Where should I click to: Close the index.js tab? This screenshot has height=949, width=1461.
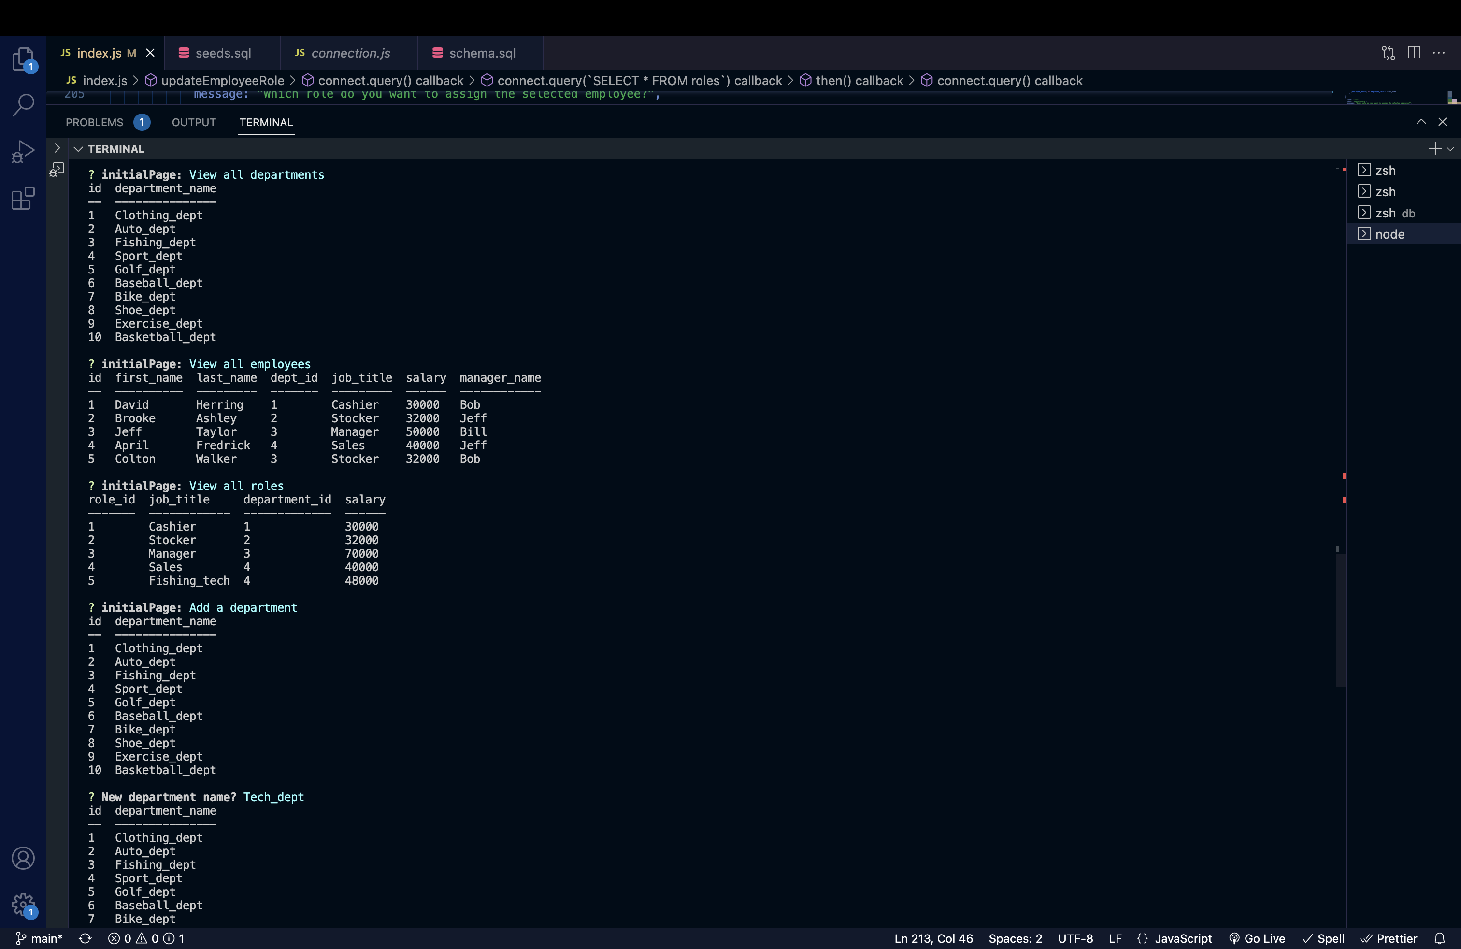point(150,53)
